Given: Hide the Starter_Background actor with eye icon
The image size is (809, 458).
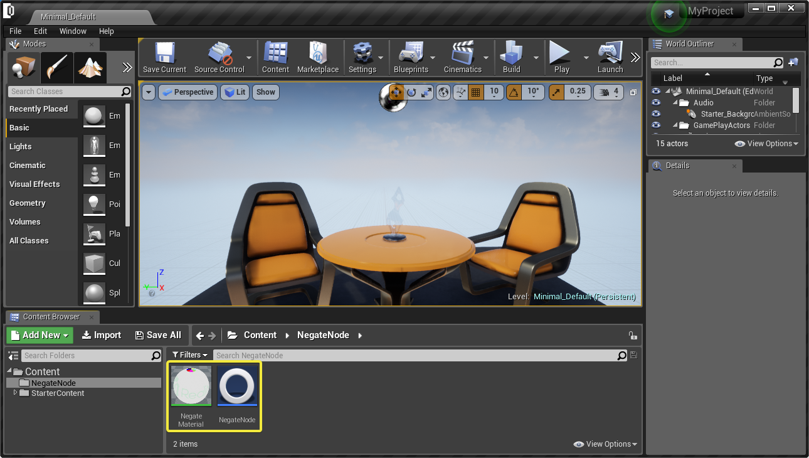Looking at the screenshot, I should 656,114.
